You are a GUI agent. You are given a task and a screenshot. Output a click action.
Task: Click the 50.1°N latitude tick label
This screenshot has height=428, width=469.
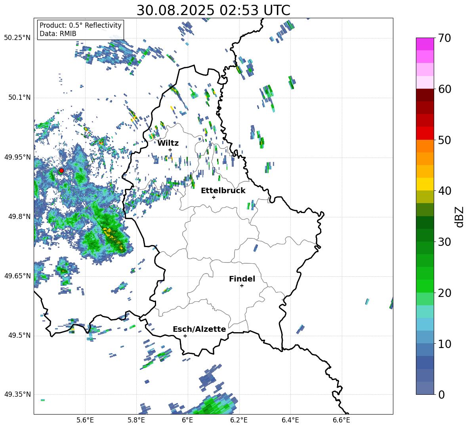[19, 98]
